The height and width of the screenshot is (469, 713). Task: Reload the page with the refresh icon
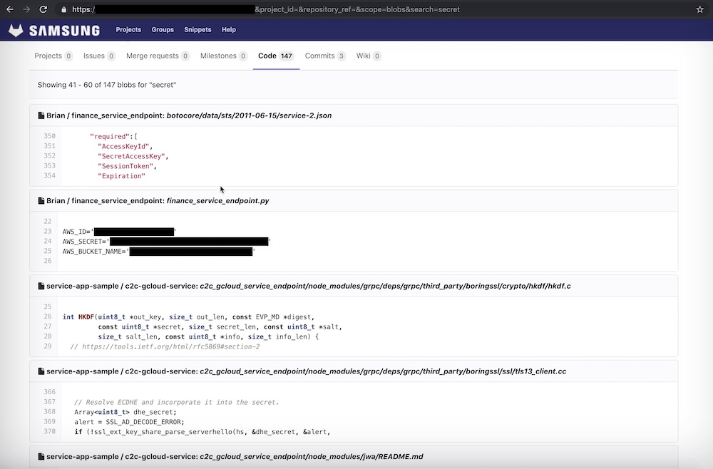[43, 9]
